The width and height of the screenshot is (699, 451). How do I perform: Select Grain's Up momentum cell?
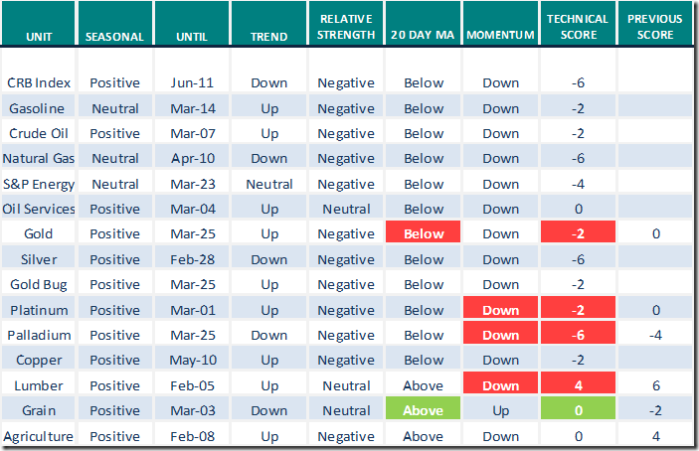point(501,410)
